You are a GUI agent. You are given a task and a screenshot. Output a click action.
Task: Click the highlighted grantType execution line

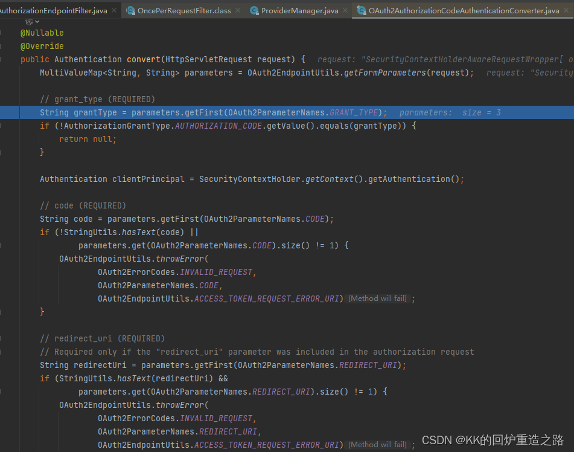[181, 112]
